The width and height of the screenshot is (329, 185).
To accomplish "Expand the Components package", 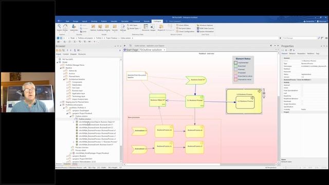I will [67, 82].
